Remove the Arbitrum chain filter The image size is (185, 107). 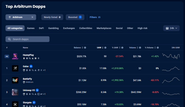click(x=32, y=17)
